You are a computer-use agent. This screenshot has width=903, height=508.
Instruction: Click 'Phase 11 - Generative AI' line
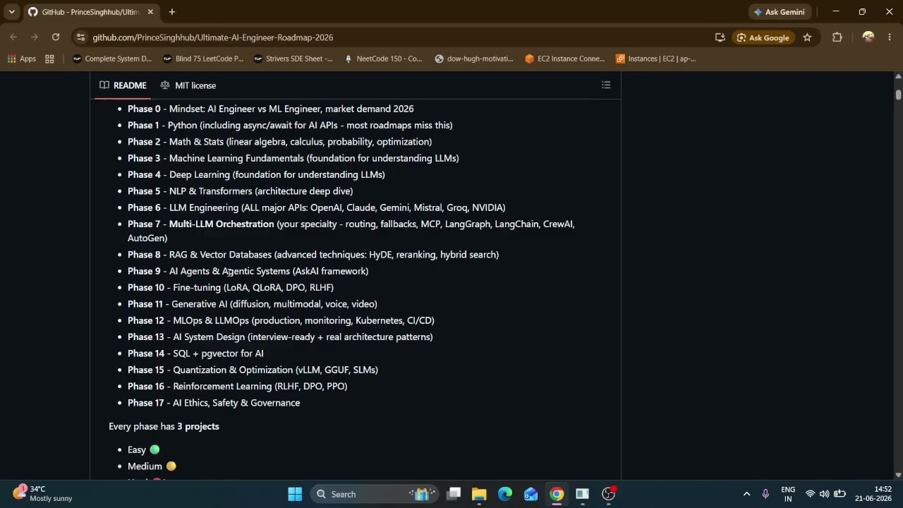(253, 304)
